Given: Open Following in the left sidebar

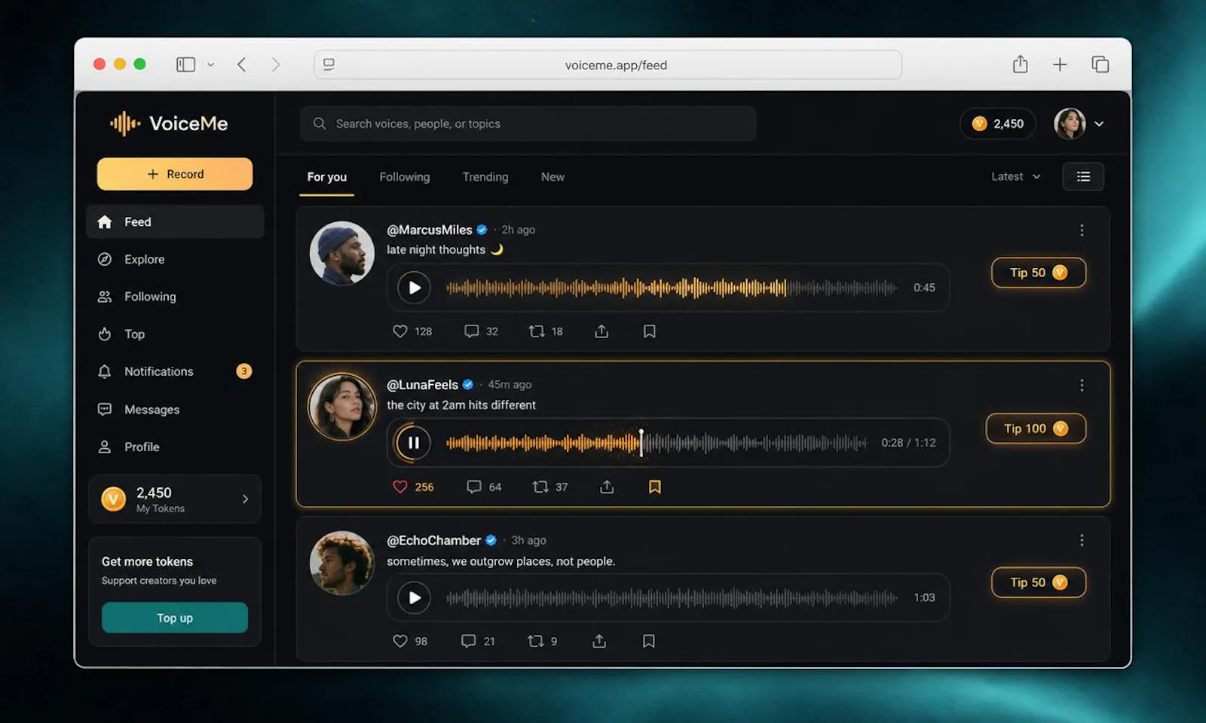Looking at the screenshot, I should click(x=175, y=297).
